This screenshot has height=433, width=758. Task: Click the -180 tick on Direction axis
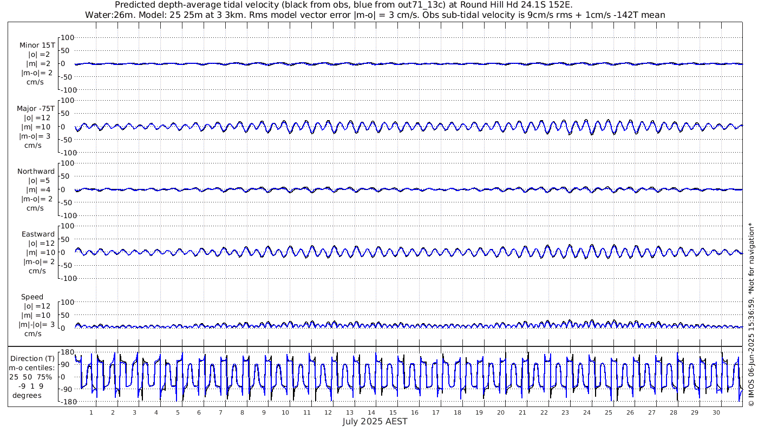point(66,402)
